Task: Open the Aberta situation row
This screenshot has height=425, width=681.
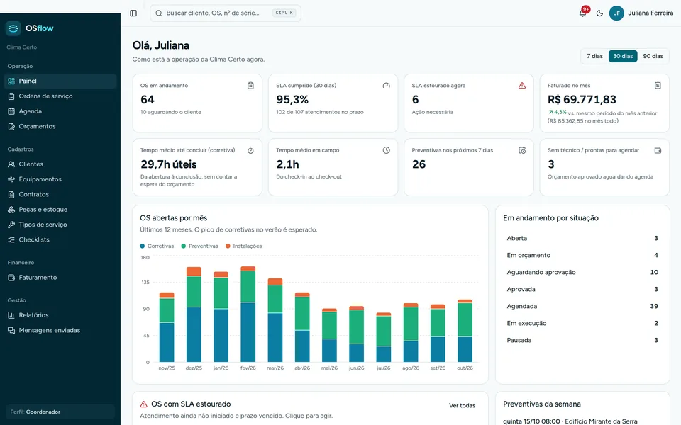Action: (x=582, y=238)
